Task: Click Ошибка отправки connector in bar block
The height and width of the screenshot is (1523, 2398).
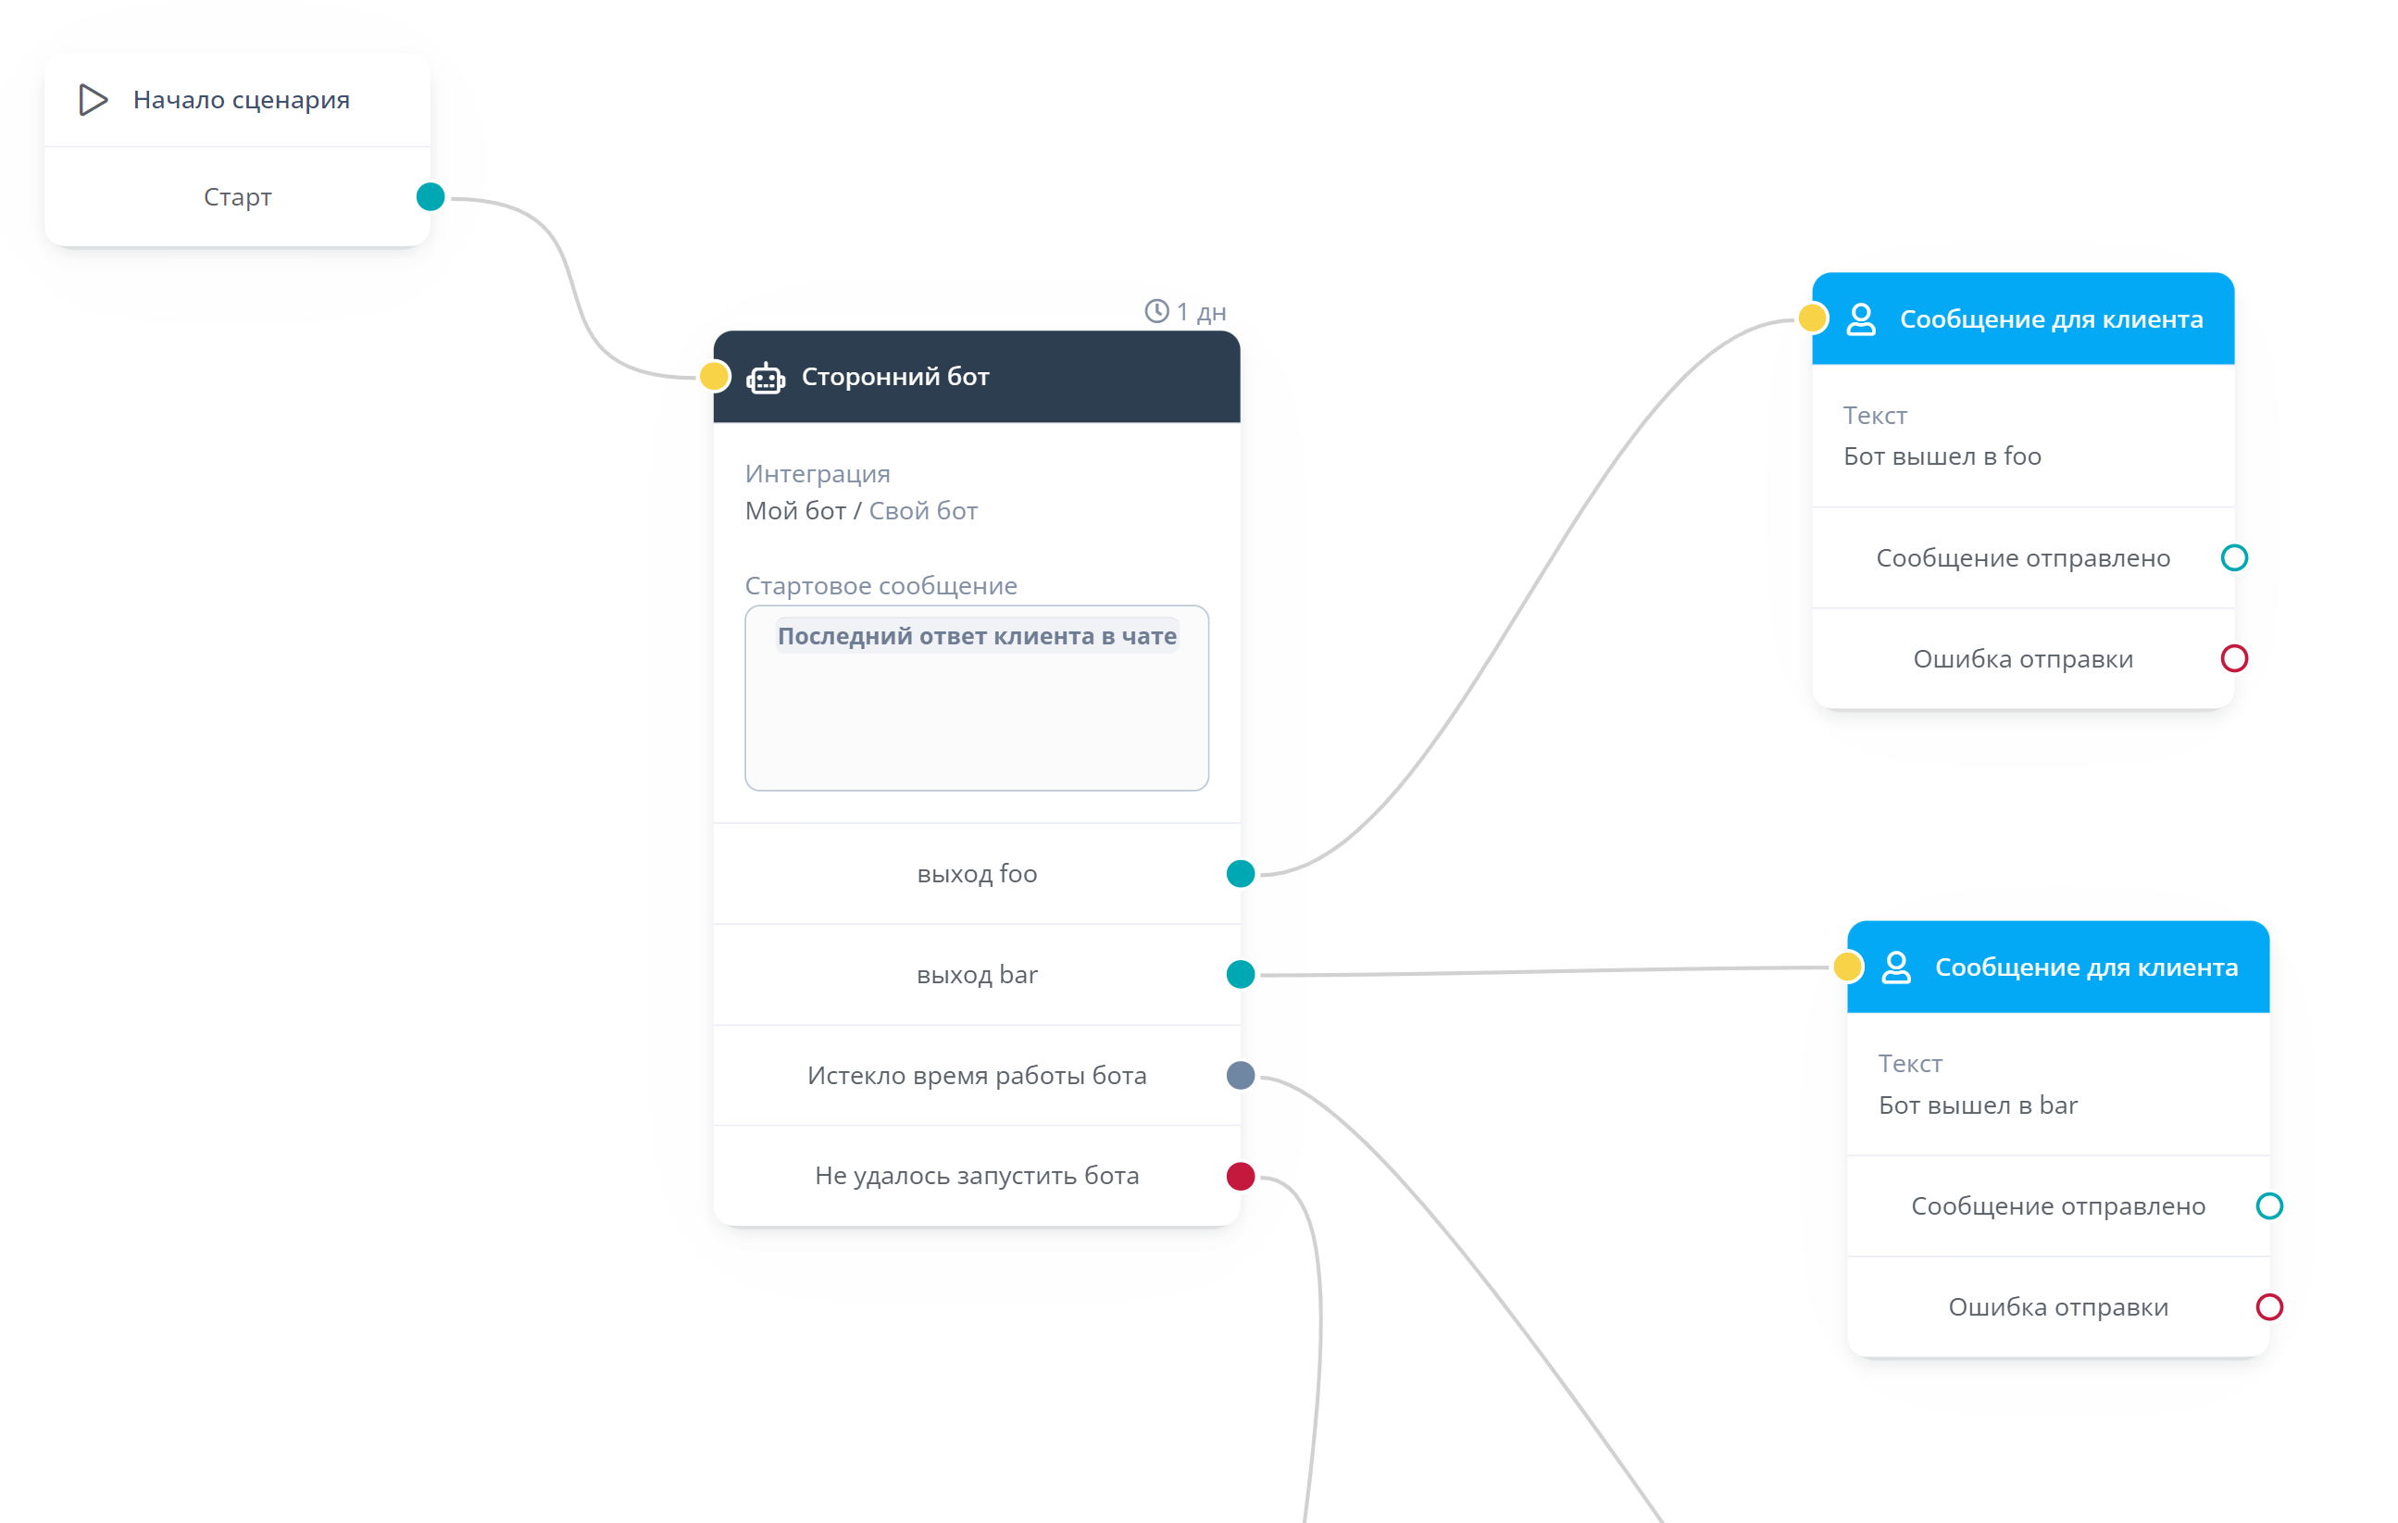Action: 2268,1307
